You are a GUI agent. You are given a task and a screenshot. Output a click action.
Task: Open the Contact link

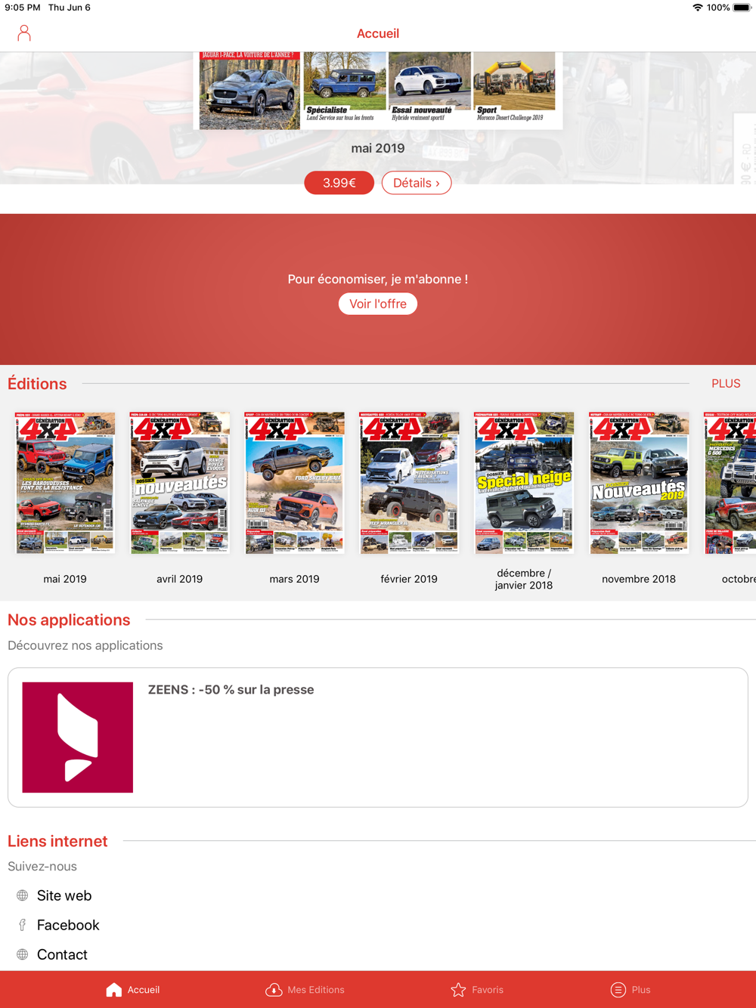[x=62, y=954]
